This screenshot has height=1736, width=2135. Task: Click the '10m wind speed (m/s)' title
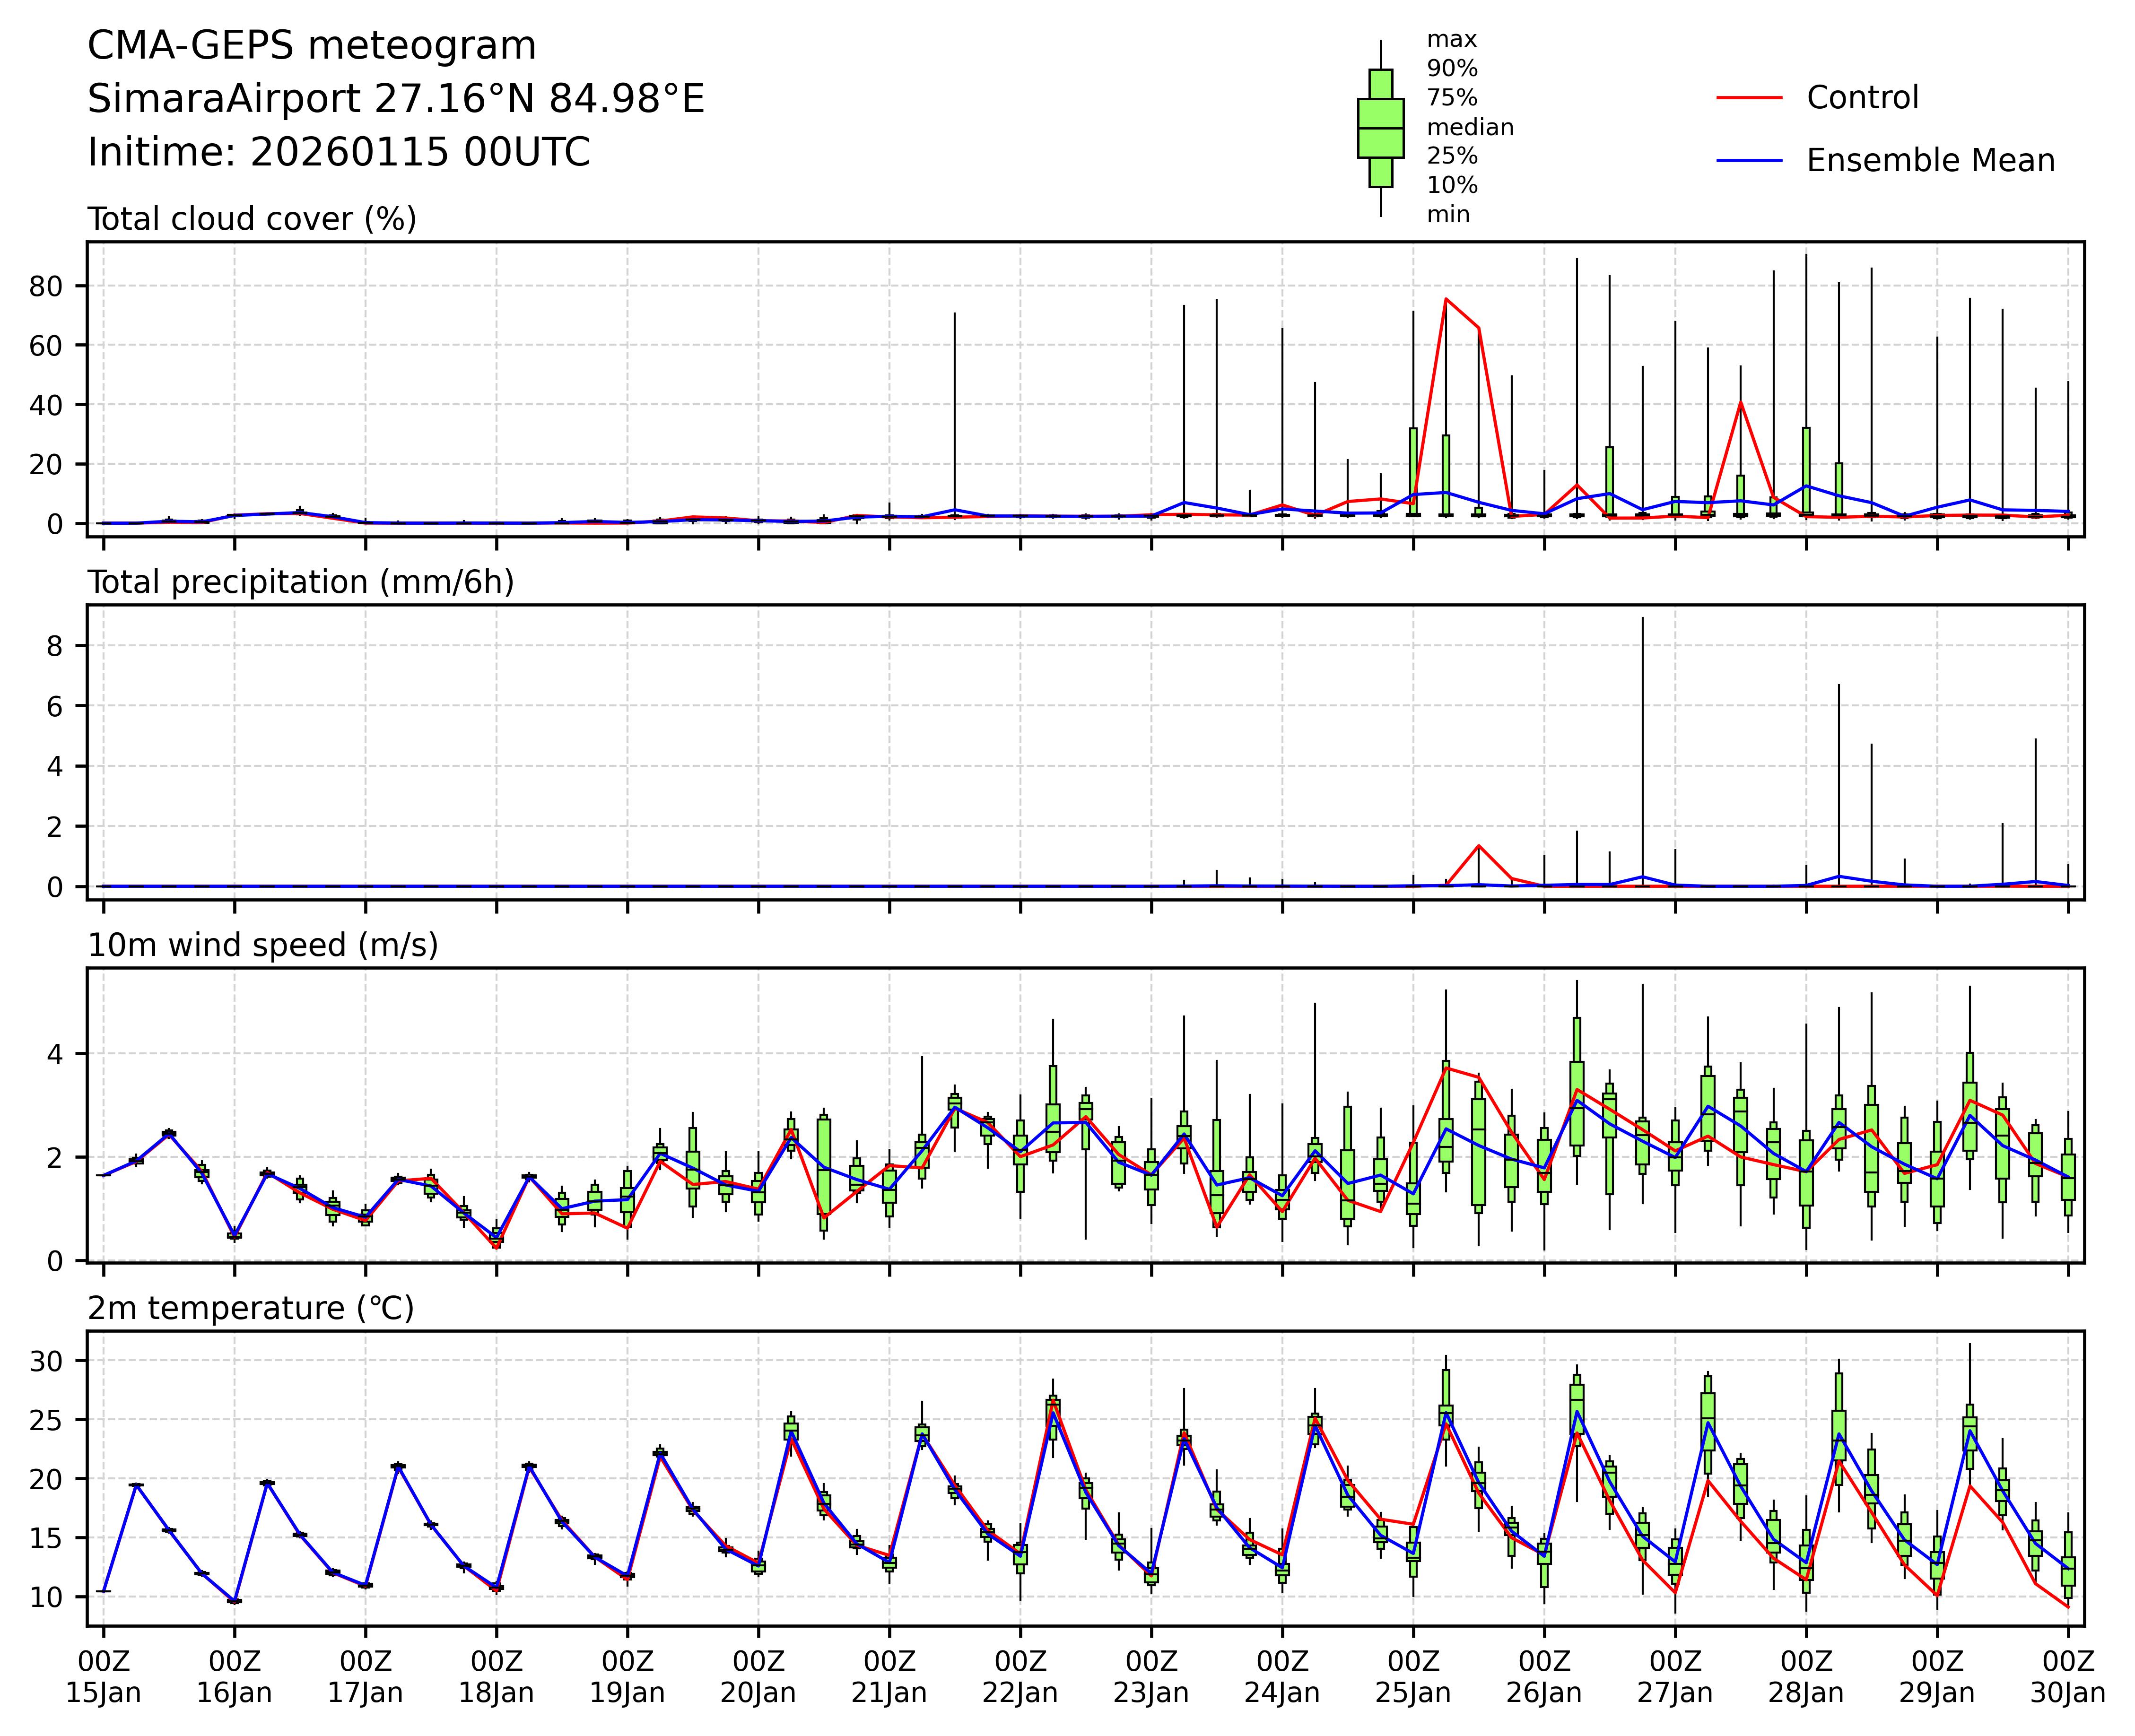[263, 945]
